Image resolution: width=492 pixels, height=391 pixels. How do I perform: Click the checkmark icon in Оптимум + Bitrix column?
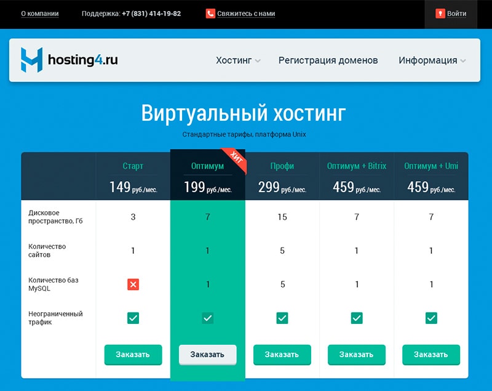357,318
